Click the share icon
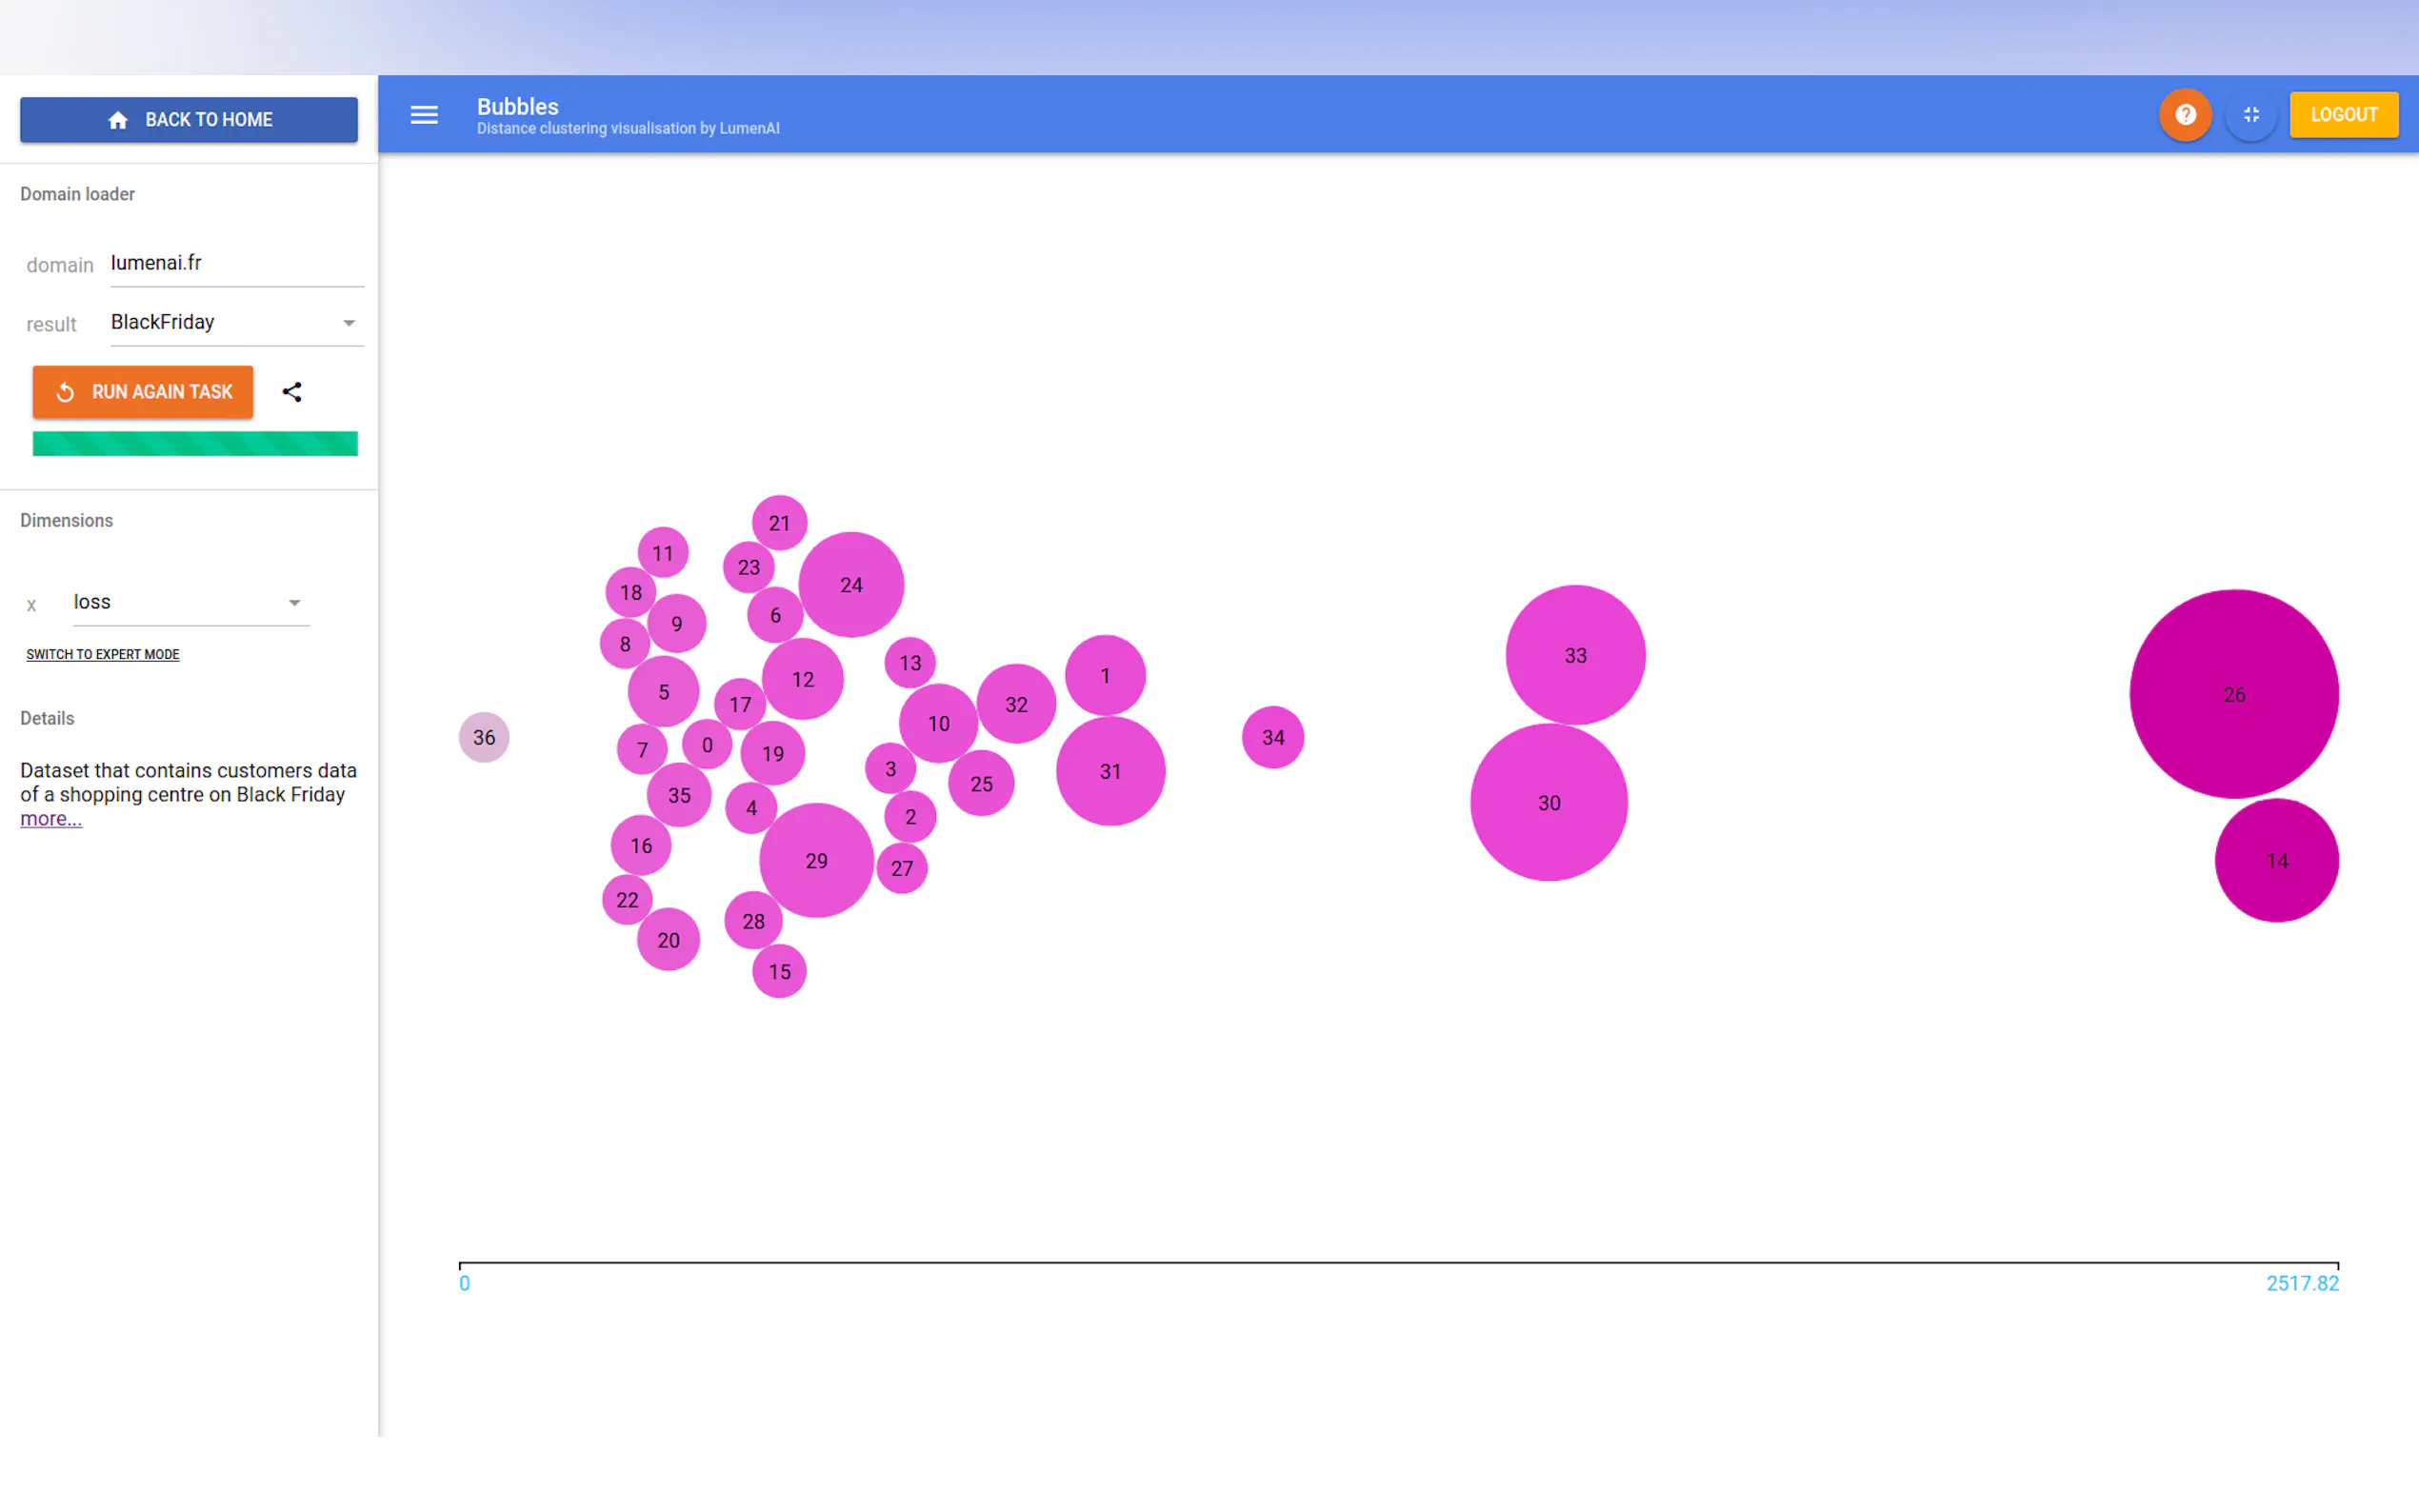The height and width of the screenshot is (1512, 2419). 292,392
